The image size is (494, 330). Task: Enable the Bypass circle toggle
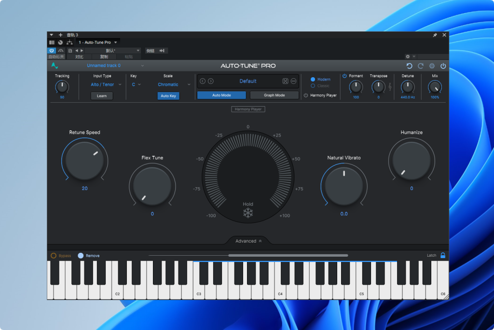pyautogui.click(x=54, y=256)
